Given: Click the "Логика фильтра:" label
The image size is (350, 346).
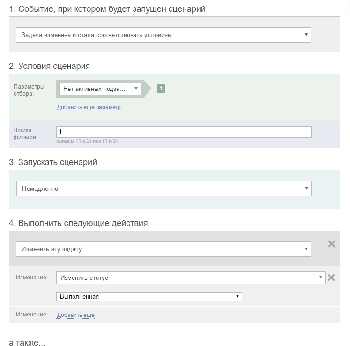Looking at the screenshot, I should tap(26, 134).
